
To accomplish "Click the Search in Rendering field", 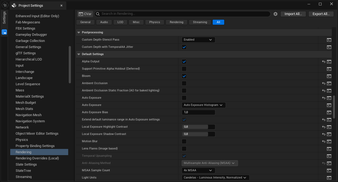I will [182, 14].
